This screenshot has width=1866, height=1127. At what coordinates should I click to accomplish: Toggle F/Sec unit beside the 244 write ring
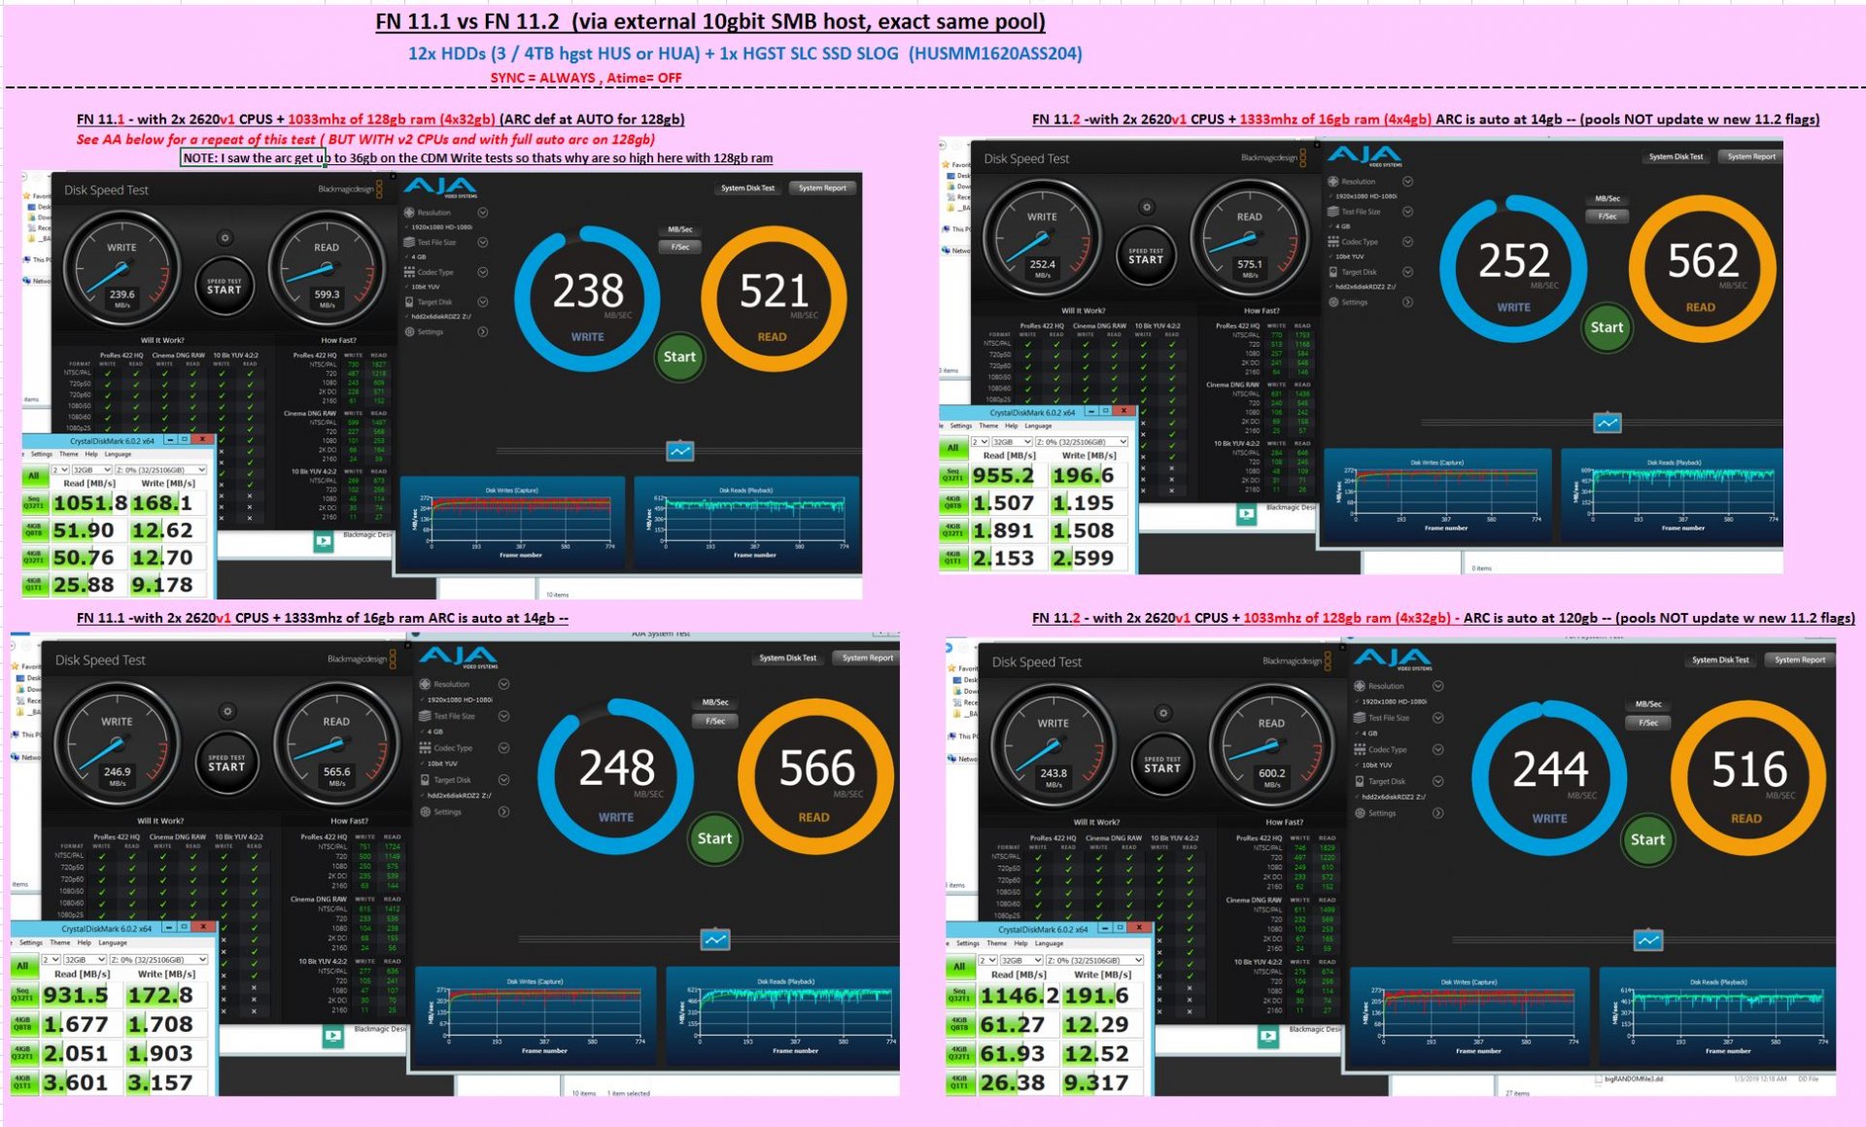click(x=1648, y=723)
